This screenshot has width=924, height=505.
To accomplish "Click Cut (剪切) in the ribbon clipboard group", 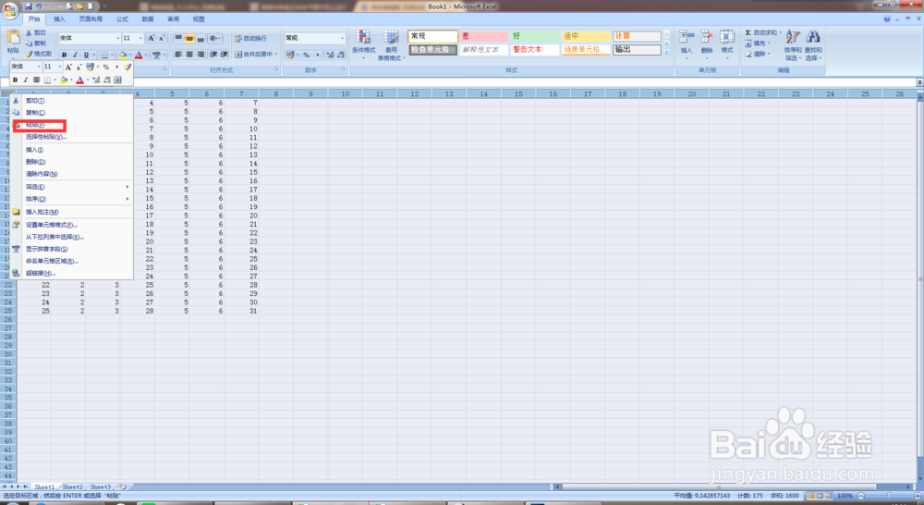I will click(x=36, y=33).
